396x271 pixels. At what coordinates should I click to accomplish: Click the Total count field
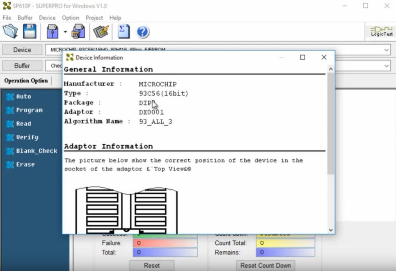click(165, 252)
